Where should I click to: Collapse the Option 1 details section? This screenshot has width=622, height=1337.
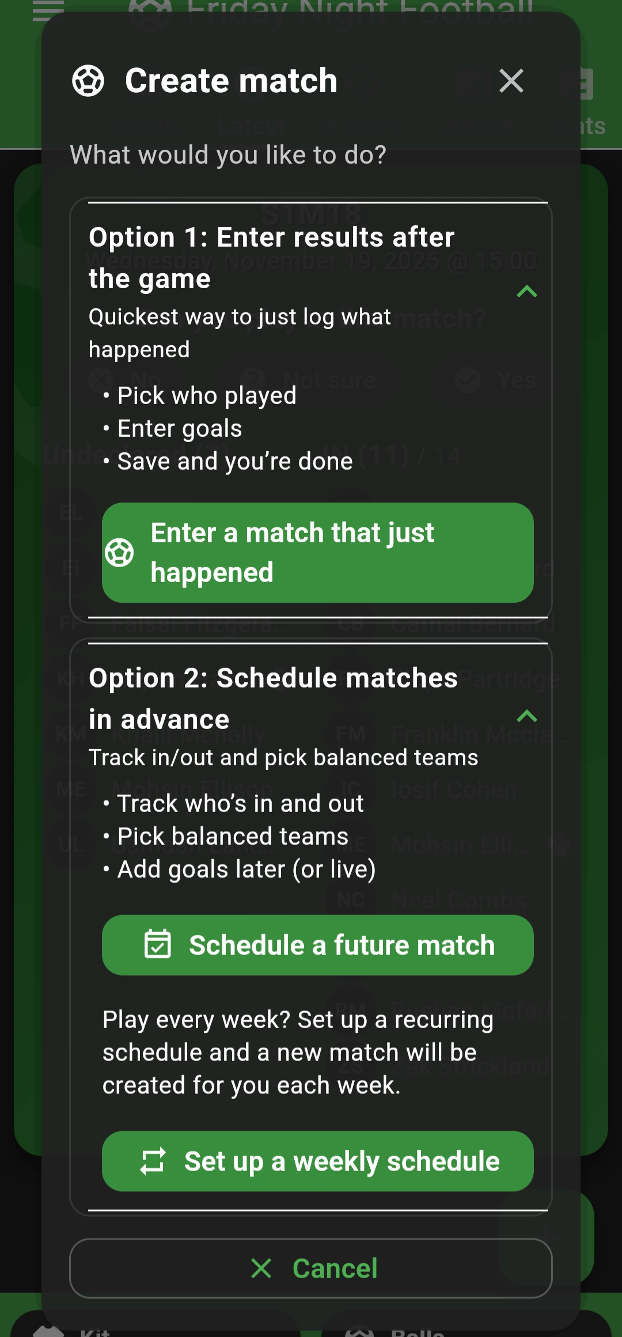pos(527,292)
